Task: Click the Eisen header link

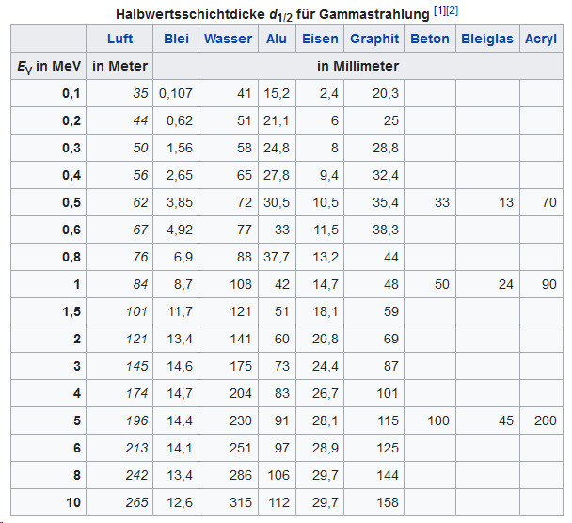Action: click(x=320, y=39)
